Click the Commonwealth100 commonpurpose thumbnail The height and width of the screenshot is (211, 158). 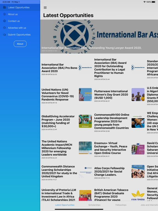[138, 121]
